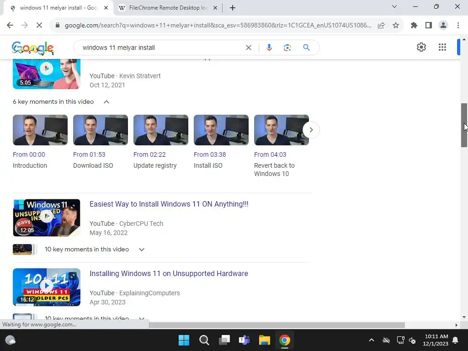Click horizontal scrollbar at page bottom

coord(277,325)
